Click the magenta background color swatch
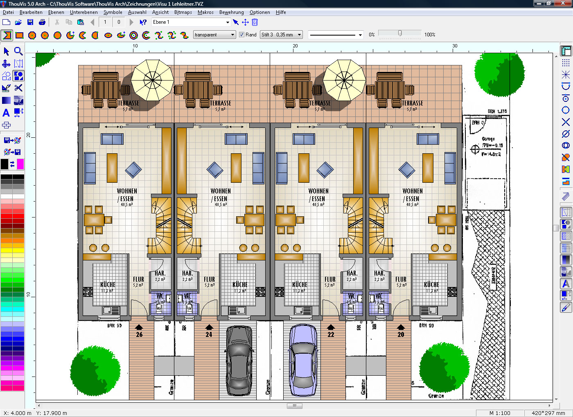The height and width of the screenshot is (417, 573). (20, 164)
